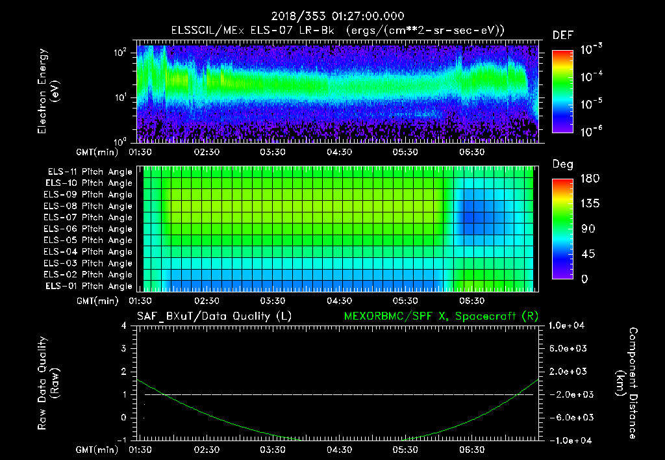Click the GMT(min) label under the top plot
This screenshot has width=665, height=460.
point(97,152)
